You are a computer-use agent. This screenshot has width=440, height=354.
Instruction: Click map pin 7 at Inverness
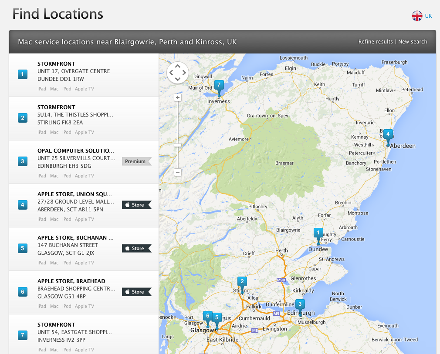pyautogui.click(x=219, y=88)
